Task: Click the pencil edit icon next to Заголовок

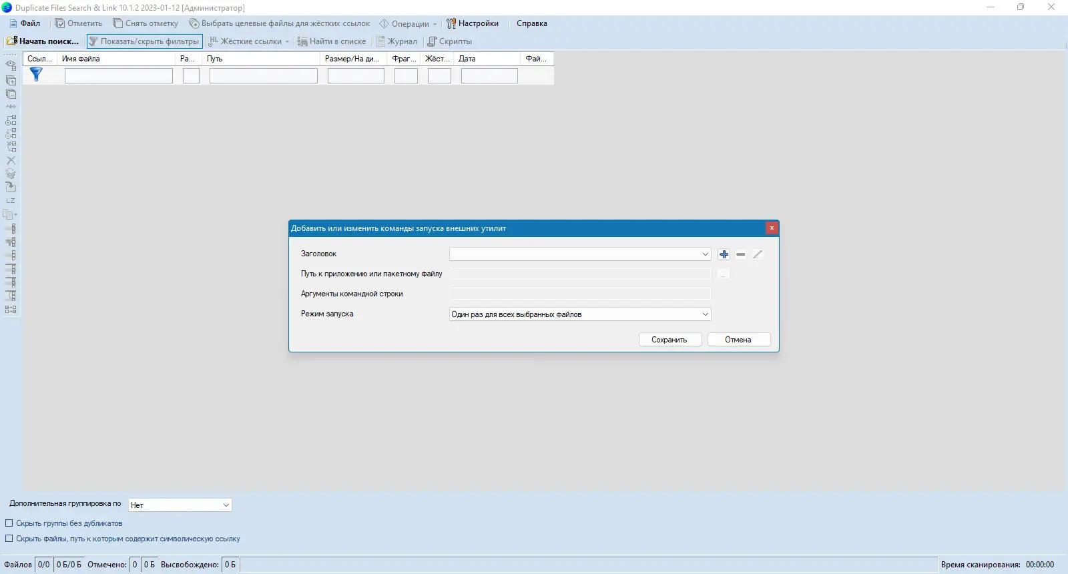Action: [x=758, y=254]
